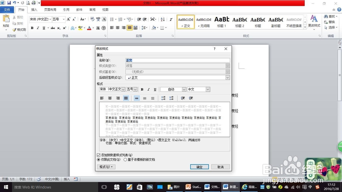342x192 pixels.
Task: Click ribbon align left icon
Action: pos(112,28)
